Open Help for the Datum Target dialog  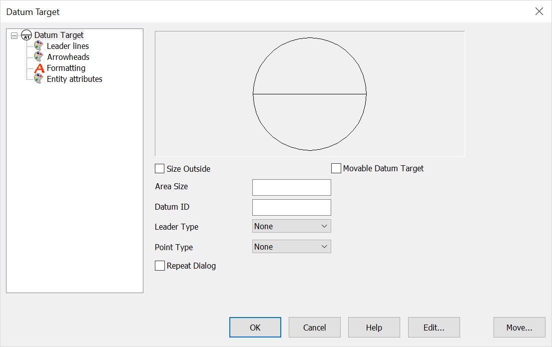click(x=374, y=327)
